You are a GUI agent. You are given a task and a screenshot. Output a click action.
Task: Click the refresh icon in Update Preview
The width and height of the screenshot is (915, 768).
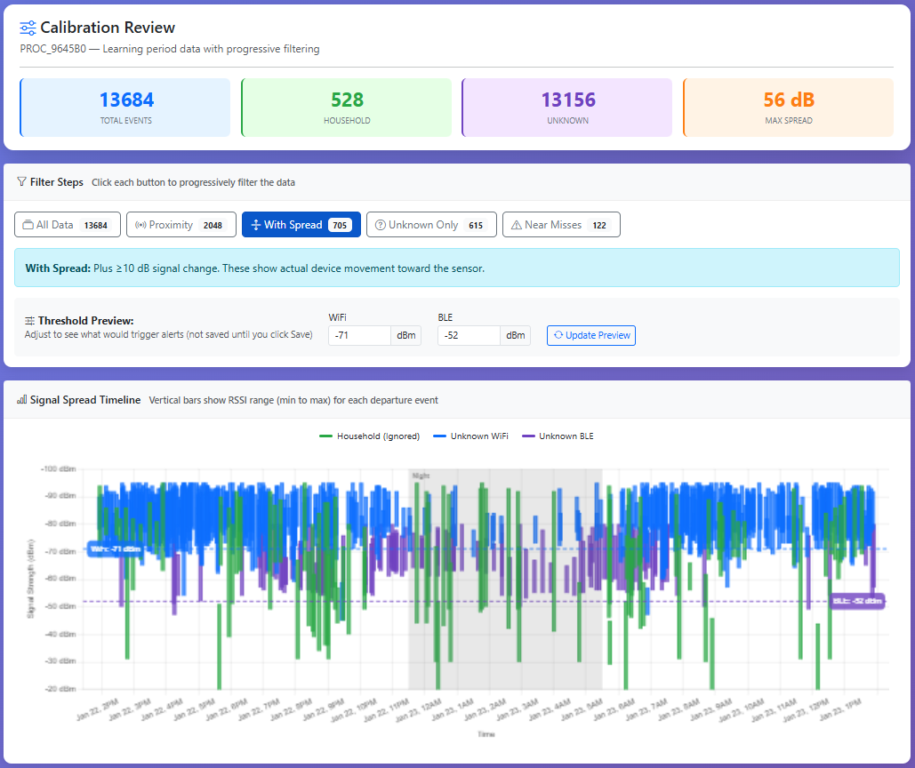[558, 335]
